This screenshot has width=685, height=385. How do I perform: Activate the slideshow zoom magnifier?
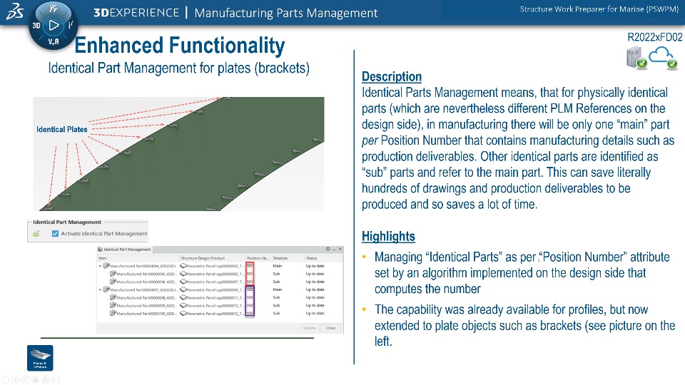coord(46,380)
